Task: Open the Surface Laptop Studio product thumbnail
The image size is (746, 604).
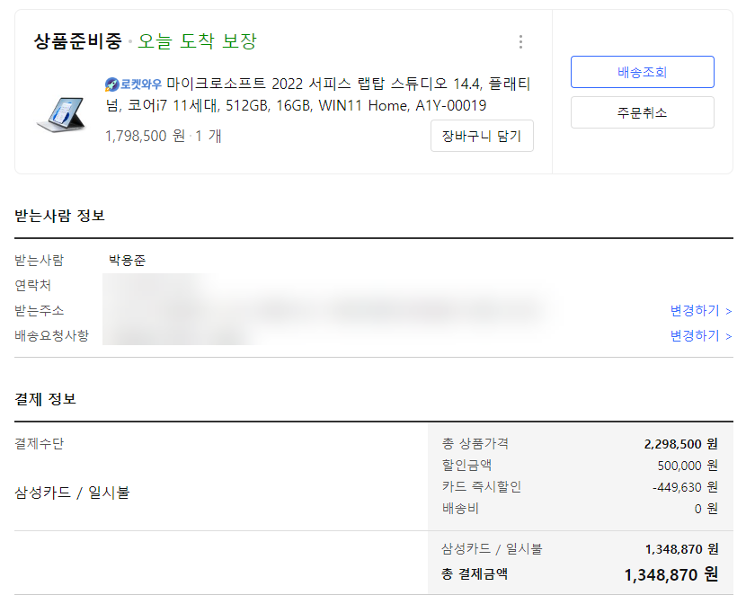Action: pyautogui.click(x=61, y=114)
